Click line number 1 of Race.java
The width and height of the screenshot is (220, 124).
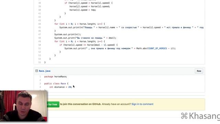(x=40, y=76)
